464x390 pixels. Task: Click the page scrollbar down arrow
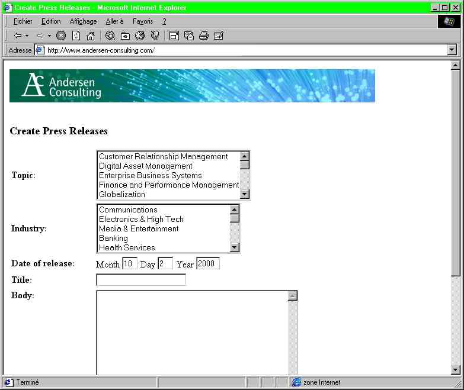[456, 369]
